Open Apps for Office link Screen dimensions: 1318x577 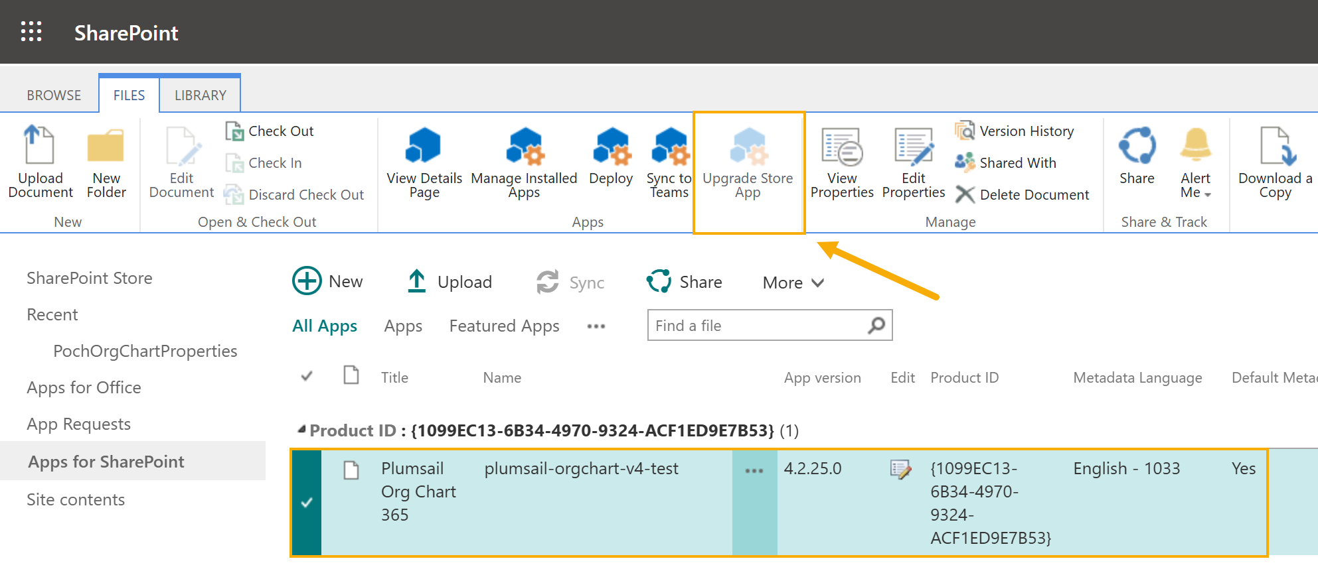pos(84,387)
